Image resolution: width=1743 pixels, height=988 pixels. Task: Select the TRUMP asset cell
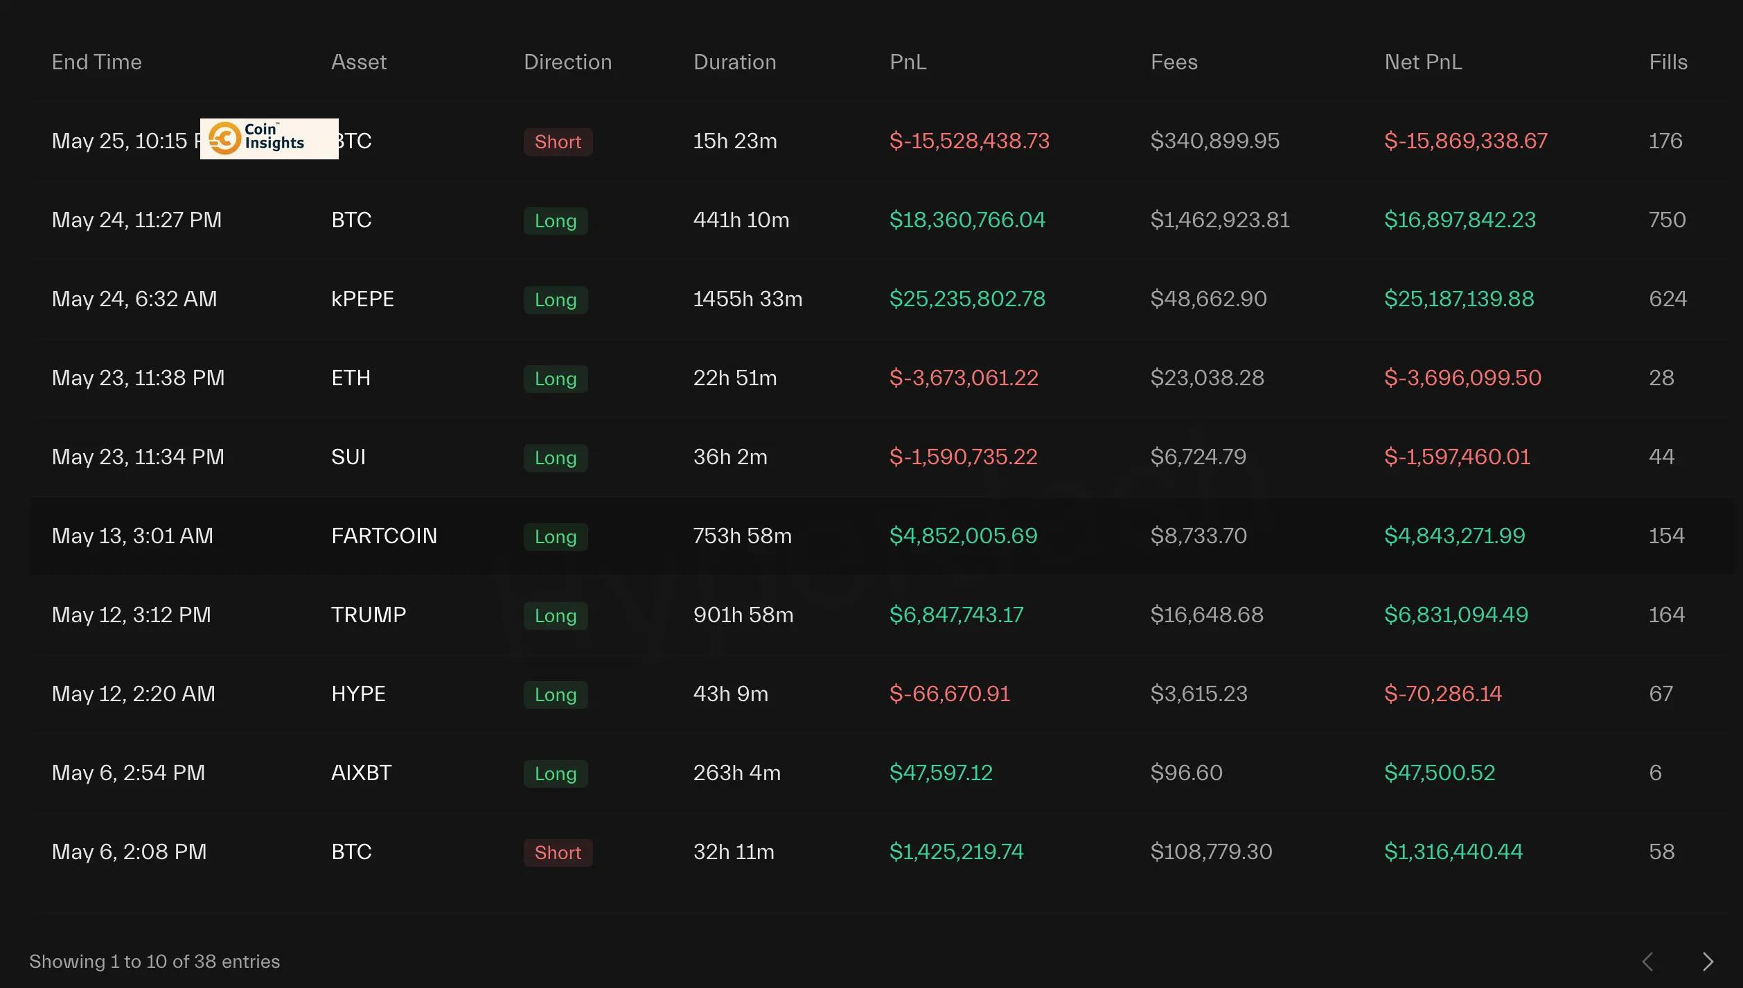point(369,615)
